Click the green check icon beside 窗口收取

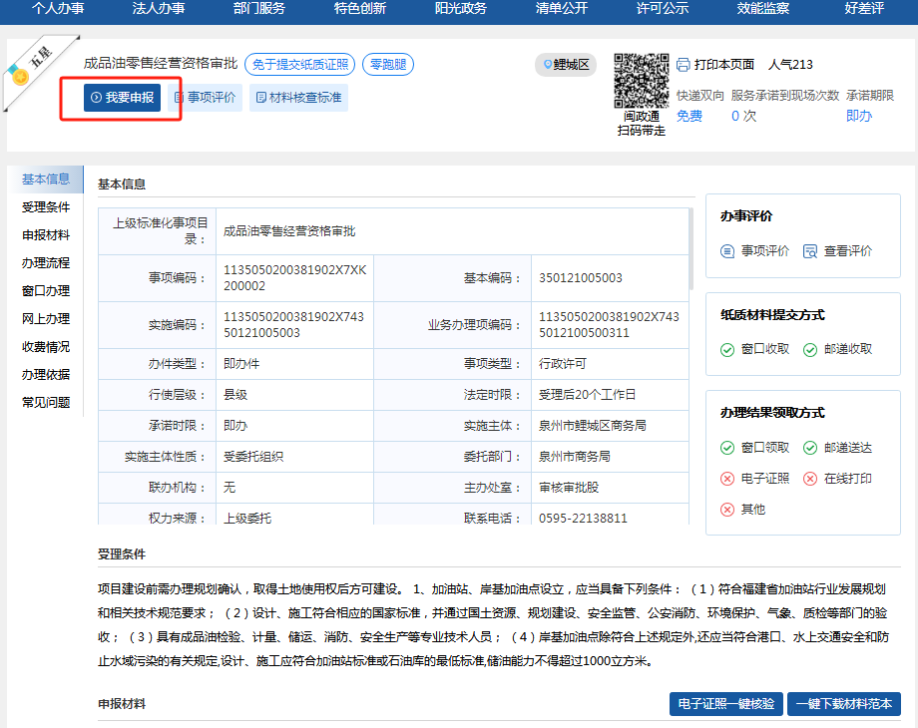click(727, 349)
